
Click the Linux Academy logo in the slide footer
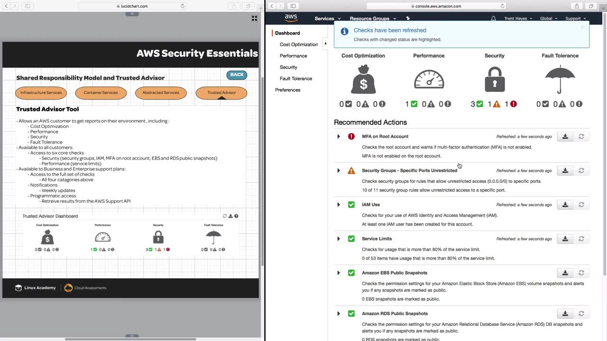pos(36,287)
